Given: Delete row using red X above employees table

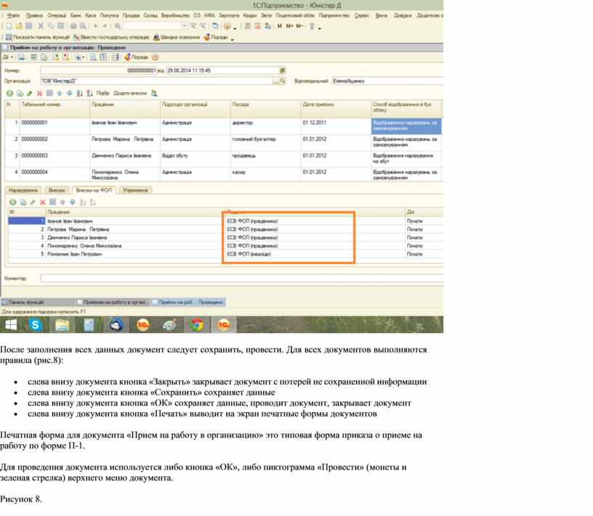Looking at the screenshot, I should (39, 94).
